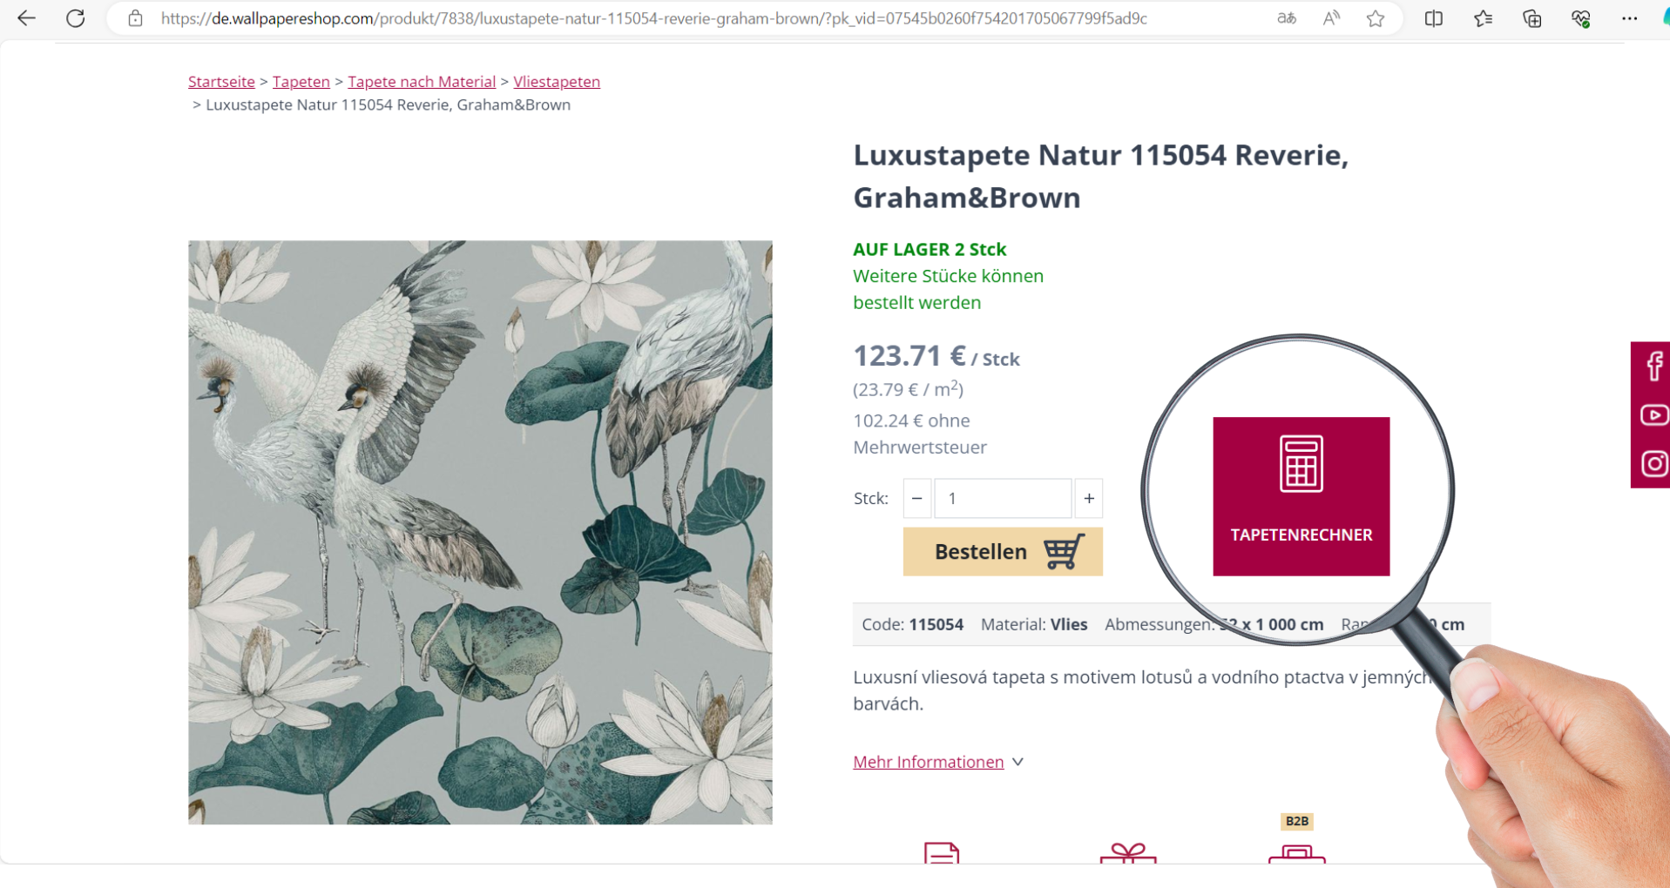This screenshot has width=1670, height=888.
Task: Open the browser settings and more menu
Action: point(1629,18)
